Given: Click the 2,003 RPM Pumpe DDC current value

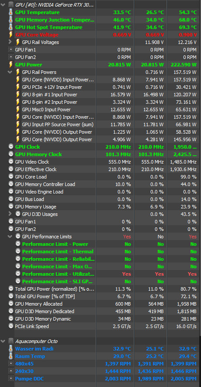Looking at the screenshot, I should tap(118, 379).
